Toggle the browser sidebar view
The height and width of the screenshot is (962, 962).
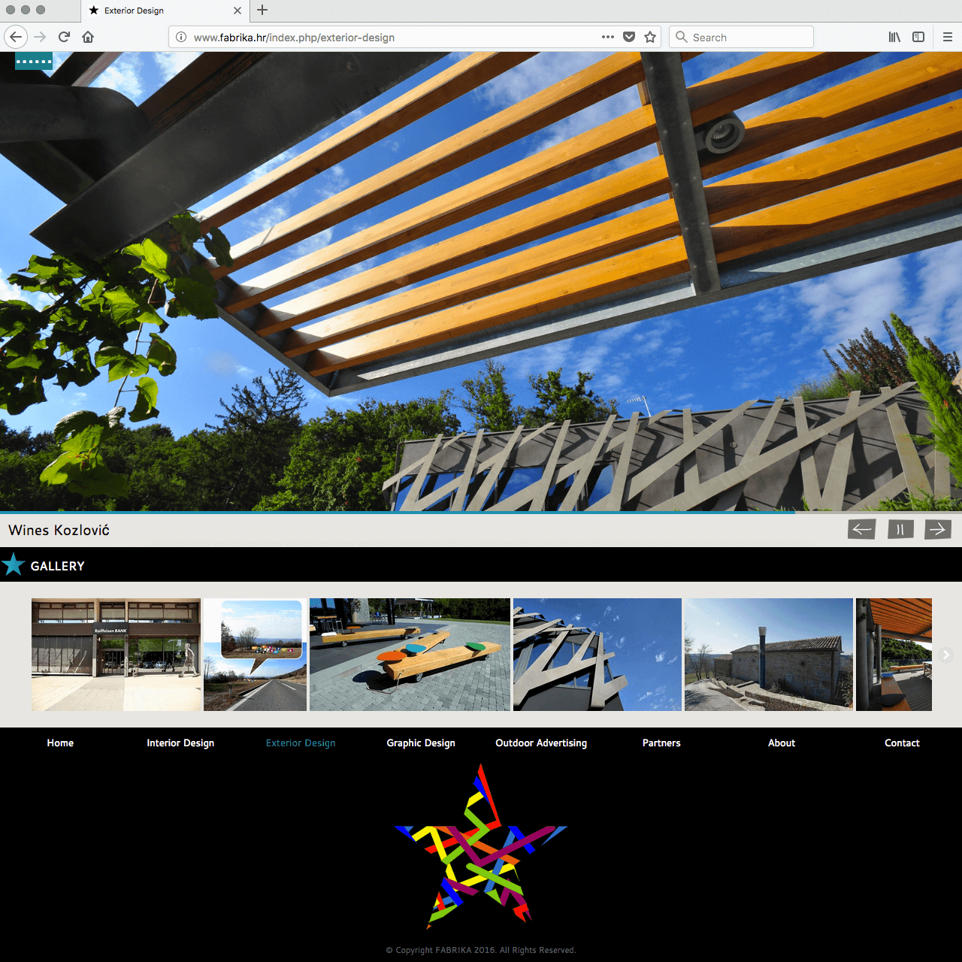pyautogui.click(x=918, y=37)
